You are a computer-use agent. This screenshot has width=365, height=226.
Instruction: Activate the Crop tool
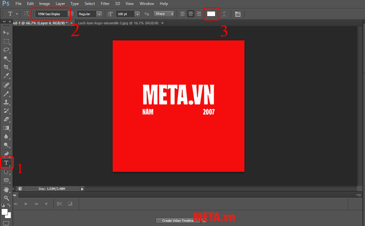pyautogui.click(x=6, y=67)
